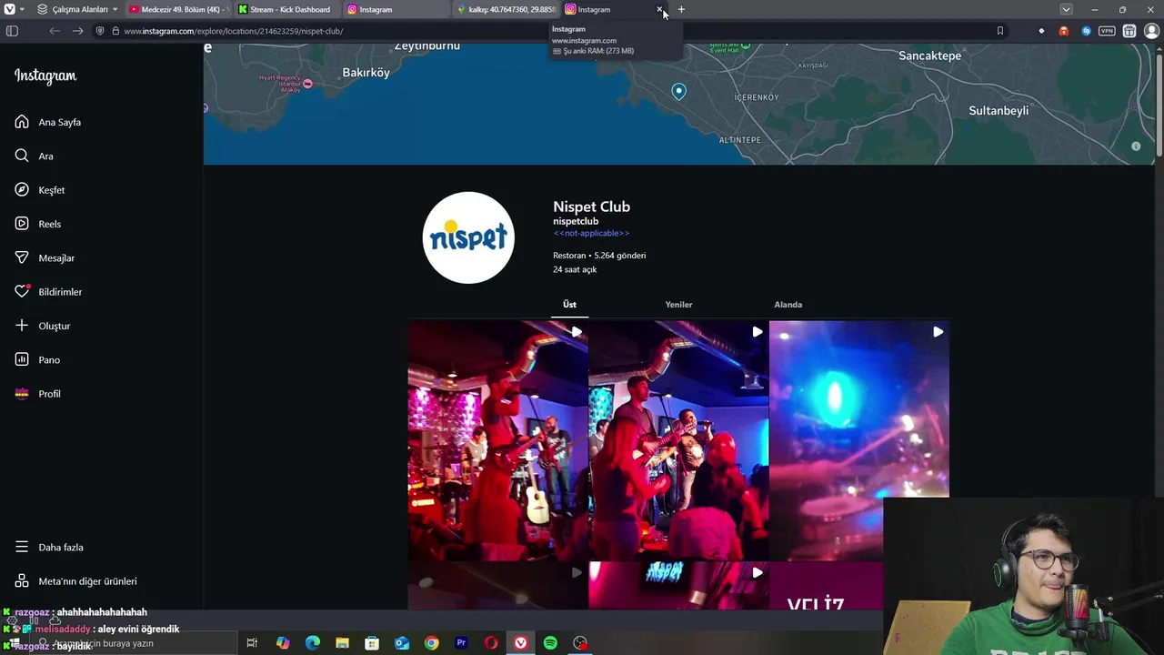Open Reels from the sidebar
The image size is (1164, 655).
[x=38, y=224]
